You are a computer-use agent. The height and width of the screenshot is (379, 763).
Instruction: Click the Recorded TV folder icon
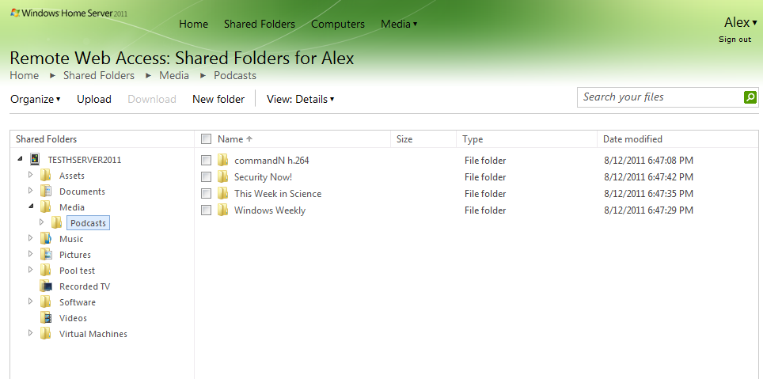[x=46, y=286]
